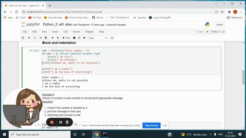
Task: Open Chrome three-dot menu
Action: 241,12
